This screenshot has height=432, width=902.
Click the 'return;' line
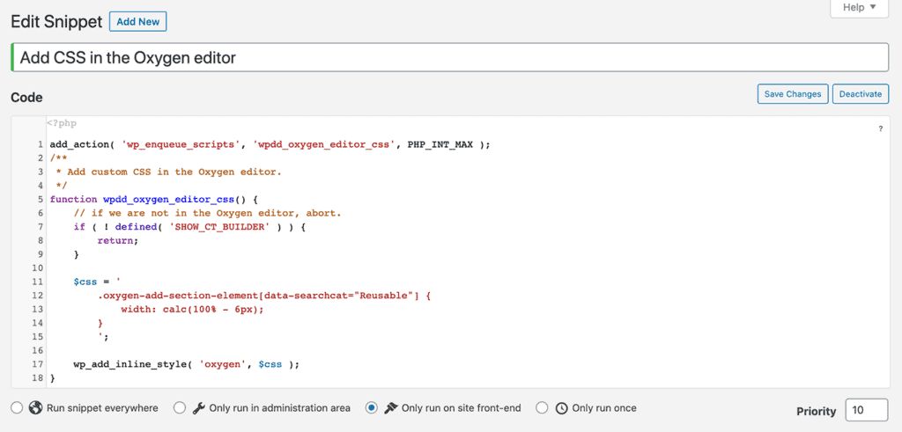[118, 241]
